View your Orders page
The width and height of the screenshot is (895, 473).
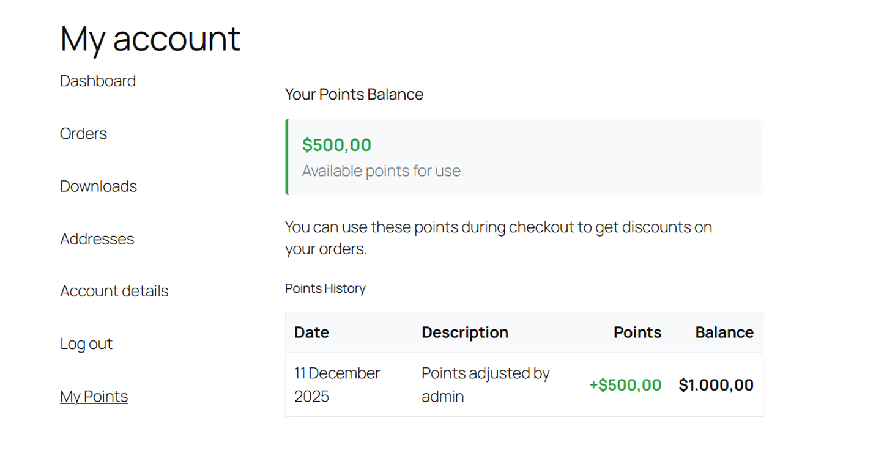pyautogui.click(x=83, y=133)
